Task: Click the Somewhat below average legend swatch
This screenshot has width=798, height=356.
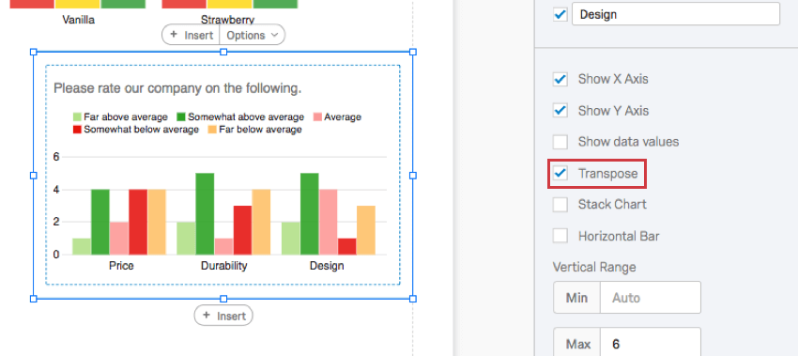Action: [77, 130]
